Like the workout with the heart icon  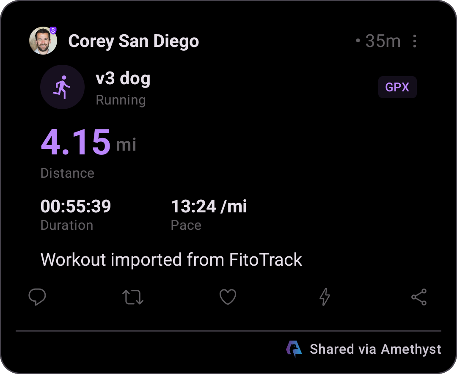(228, 297)
